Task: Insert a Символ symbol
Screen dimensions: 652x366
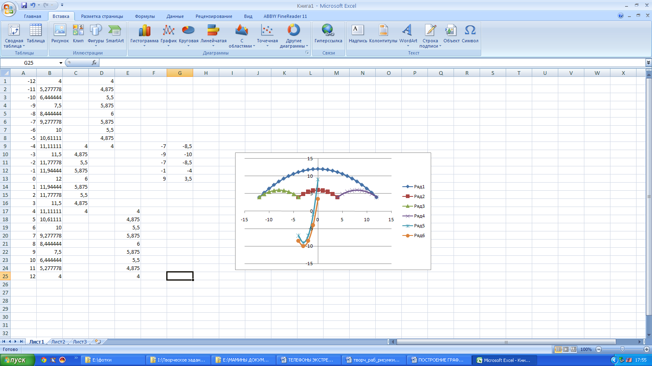Action: point(470,33)
